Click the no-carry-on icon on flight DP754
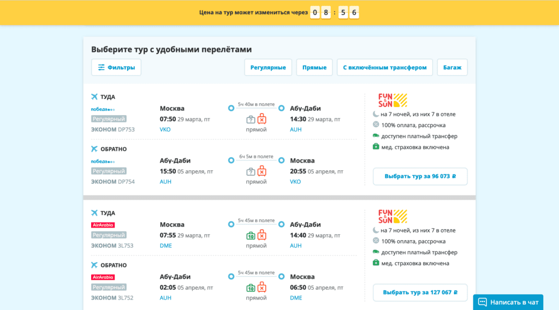 click(x=262, y=171)
